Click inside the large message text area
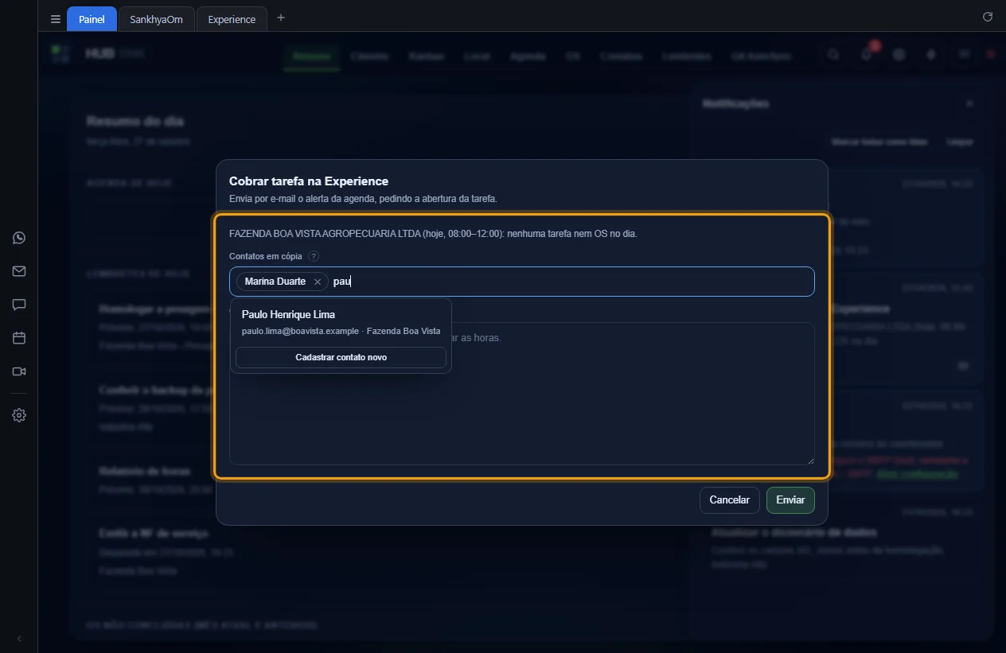The width and height of the screenshot is (1006, 653). pos(522,394)
